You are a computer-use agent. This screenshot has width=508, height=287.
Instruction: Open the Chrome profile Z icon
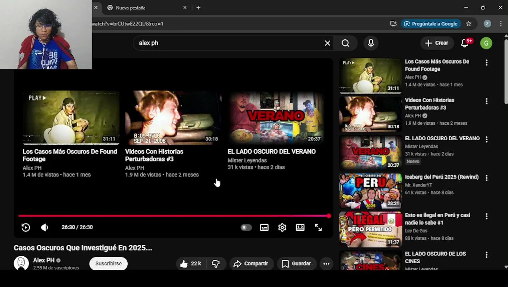pos(487,24)
